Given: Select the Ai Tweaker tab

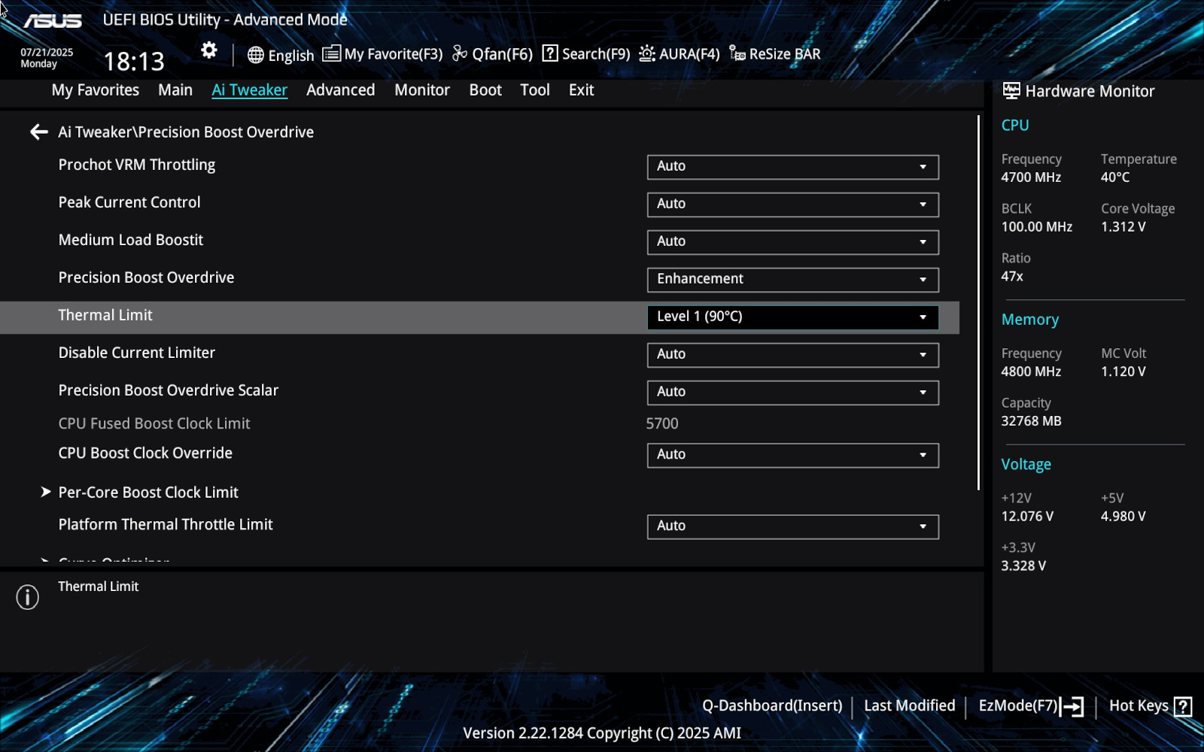Looking at the screenshot, I should click(250, 90).
